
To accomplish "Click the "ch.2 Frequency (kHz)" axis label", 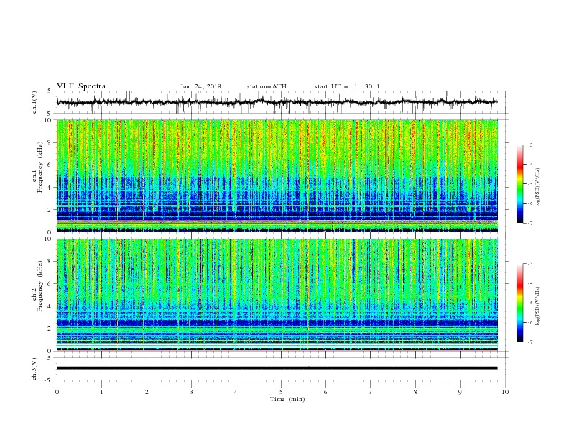I will (37, 285).
